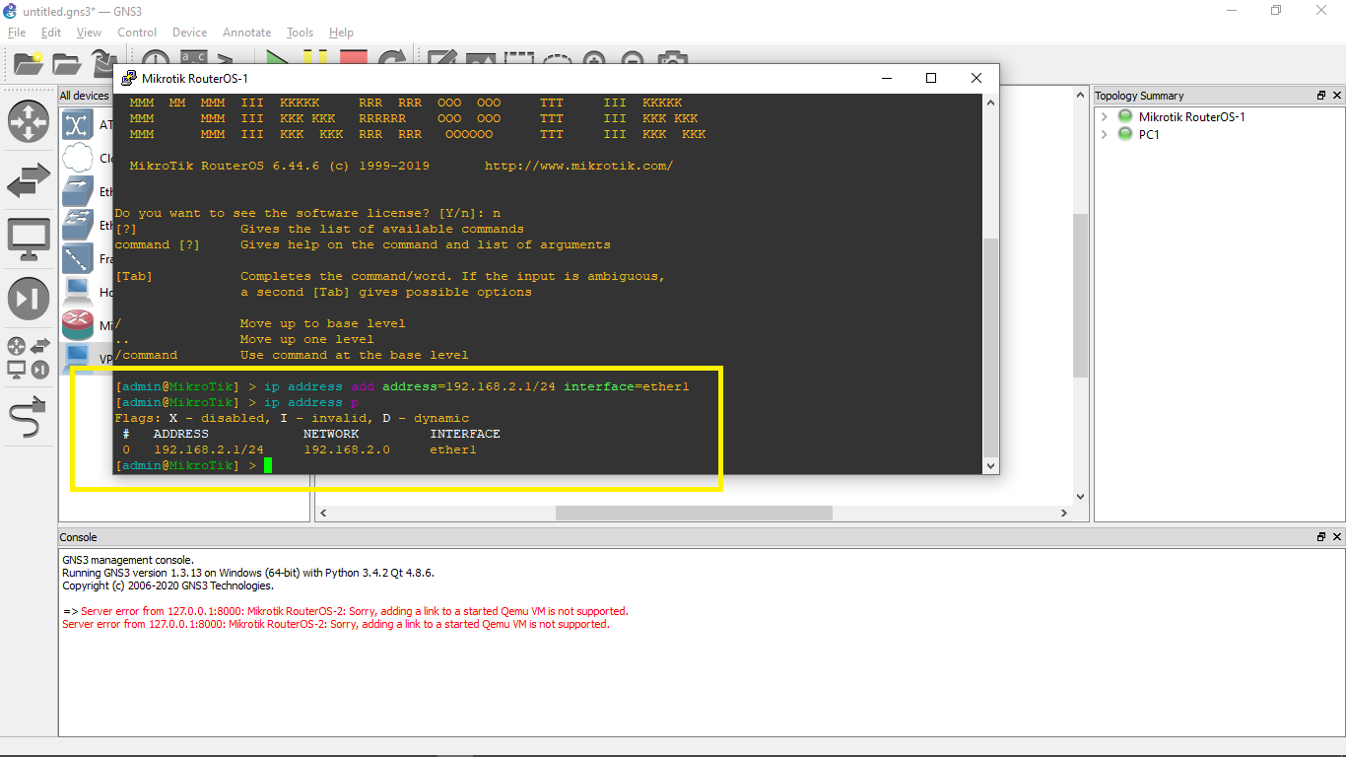Select the Host device icon
The image size is (1346, 757).
[78, 292]
